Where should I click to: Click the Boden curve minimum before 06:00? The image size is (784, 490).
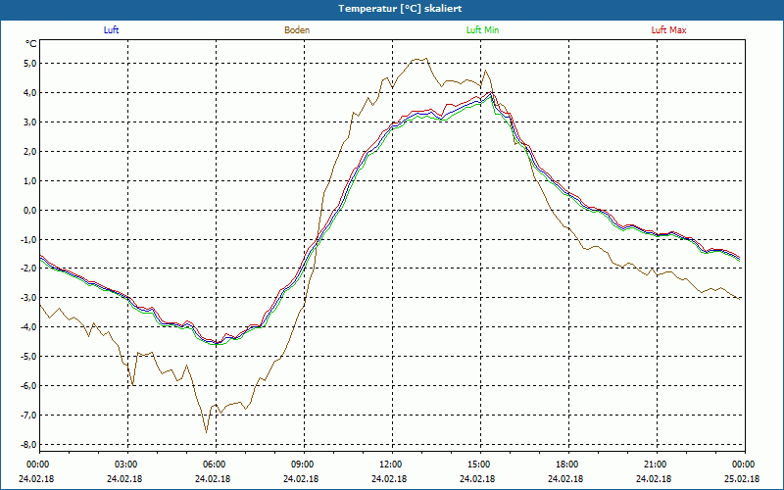tap(206, 432)
